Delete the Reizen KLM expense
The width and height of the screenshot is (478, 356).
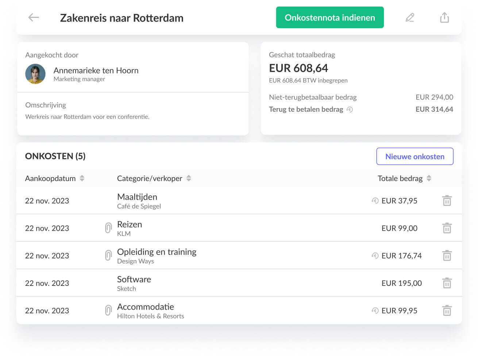(x=447, y=228)
